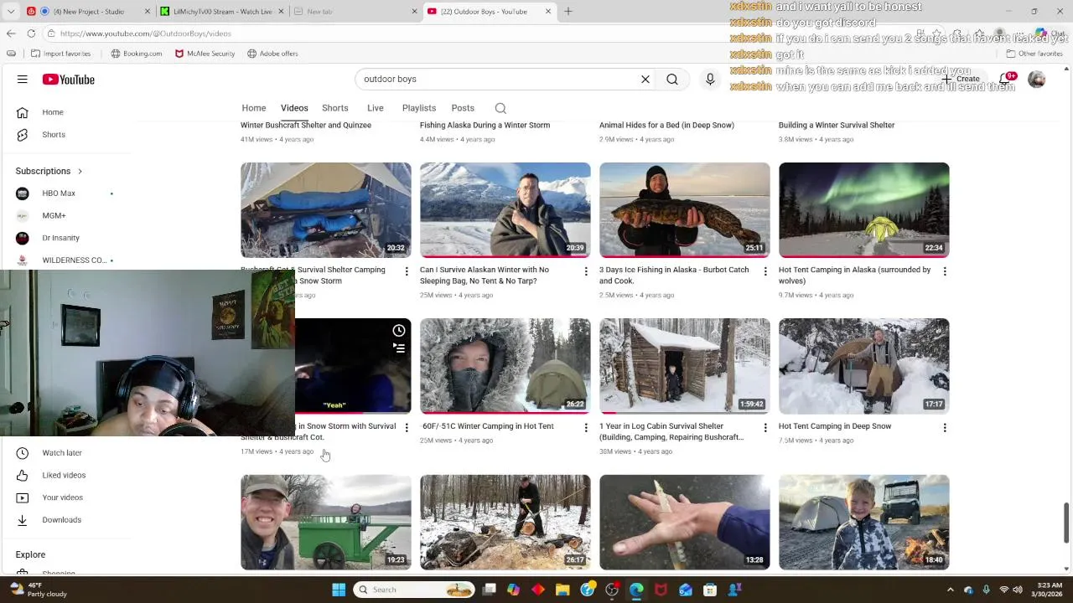The image size is (1073, 603).
Task: Open a new browser tab
Action: [x=568, y=12]
